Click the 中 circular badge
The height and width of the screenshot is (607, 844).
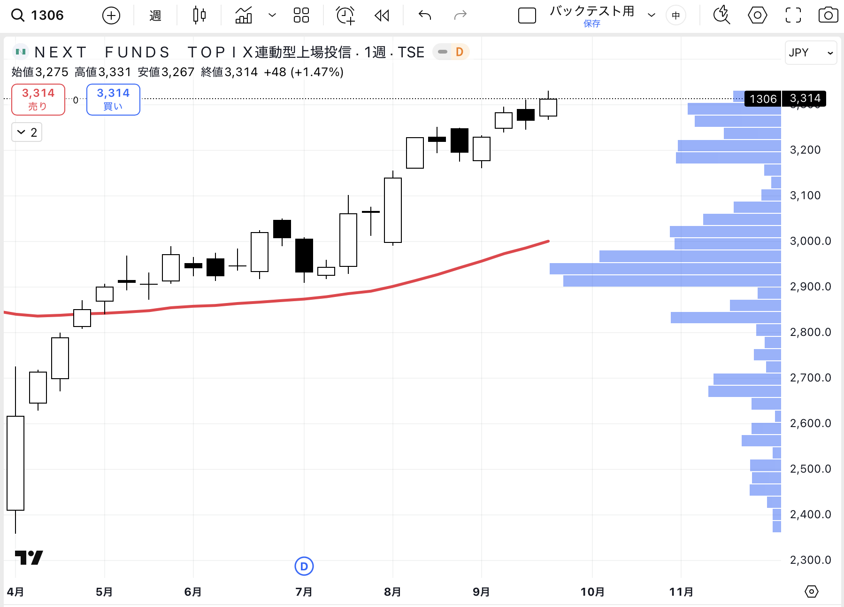coord(676,16)
